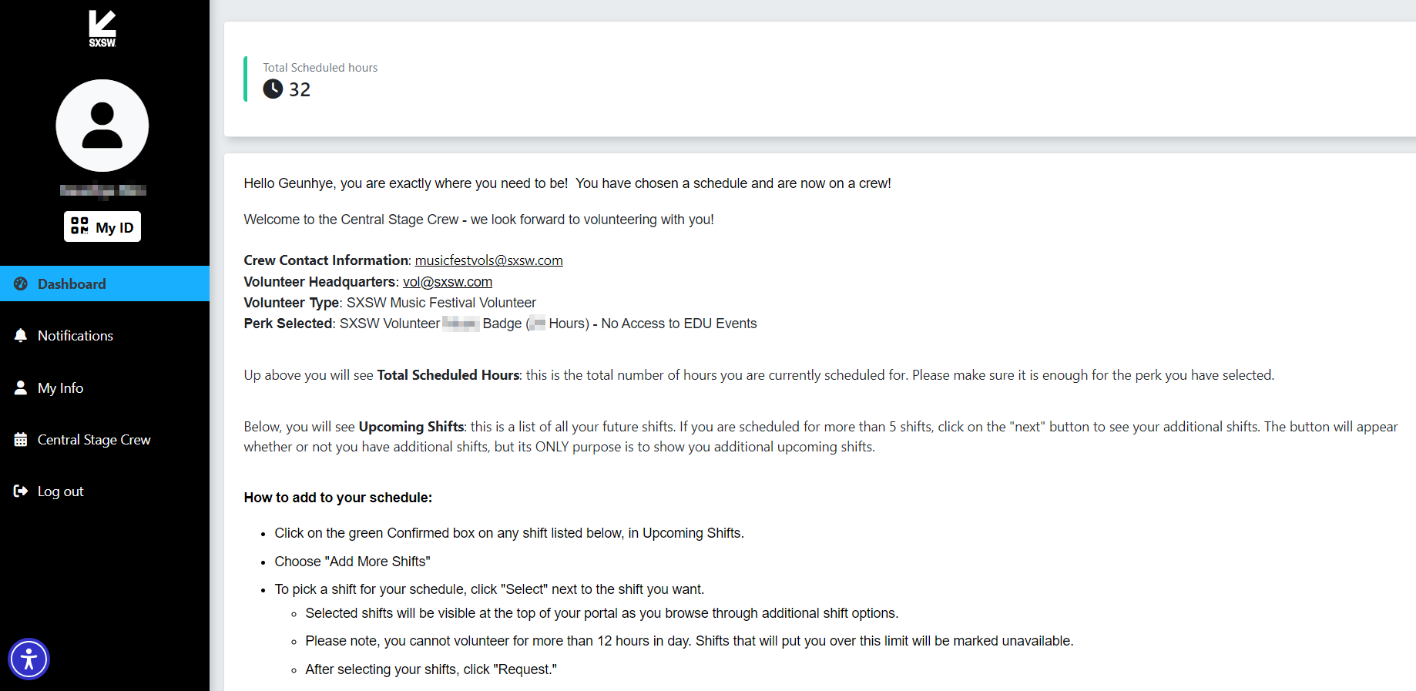Click the 'Perk Selected' label
The height and width of the screenshot is (691, 1416).
click(288, 324)
